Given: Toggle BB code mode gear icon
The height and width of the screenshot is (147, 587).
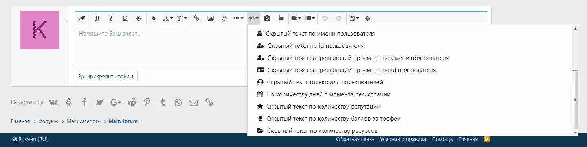Looking at the screenshot, I should coord(368,18).
